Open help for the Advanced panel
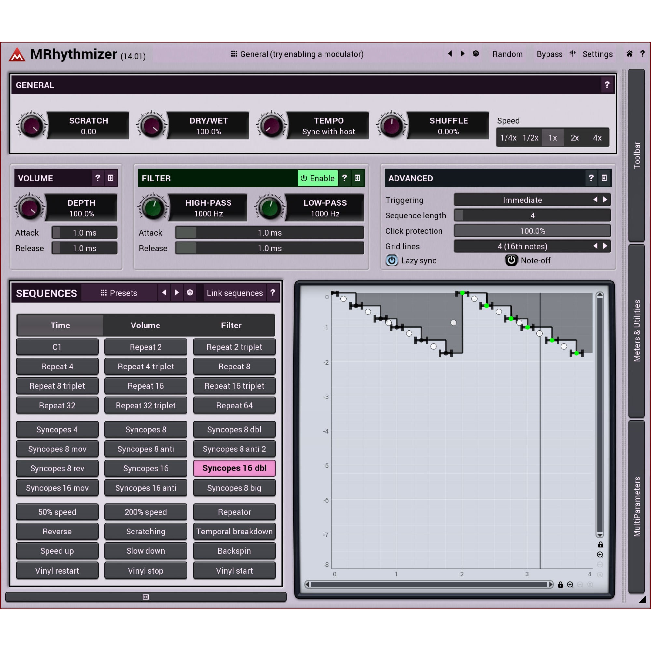 pos(591,178)
